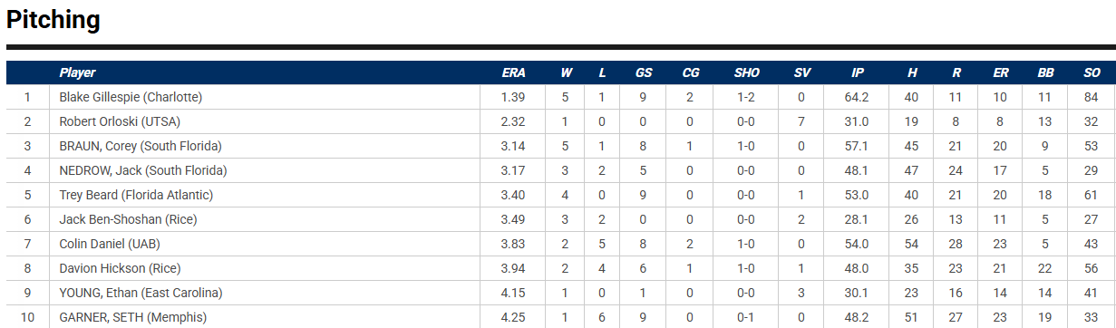Select GARNER, SETH (Memphis) player name
Screen dimensions: 1116x328
[132, 317]
